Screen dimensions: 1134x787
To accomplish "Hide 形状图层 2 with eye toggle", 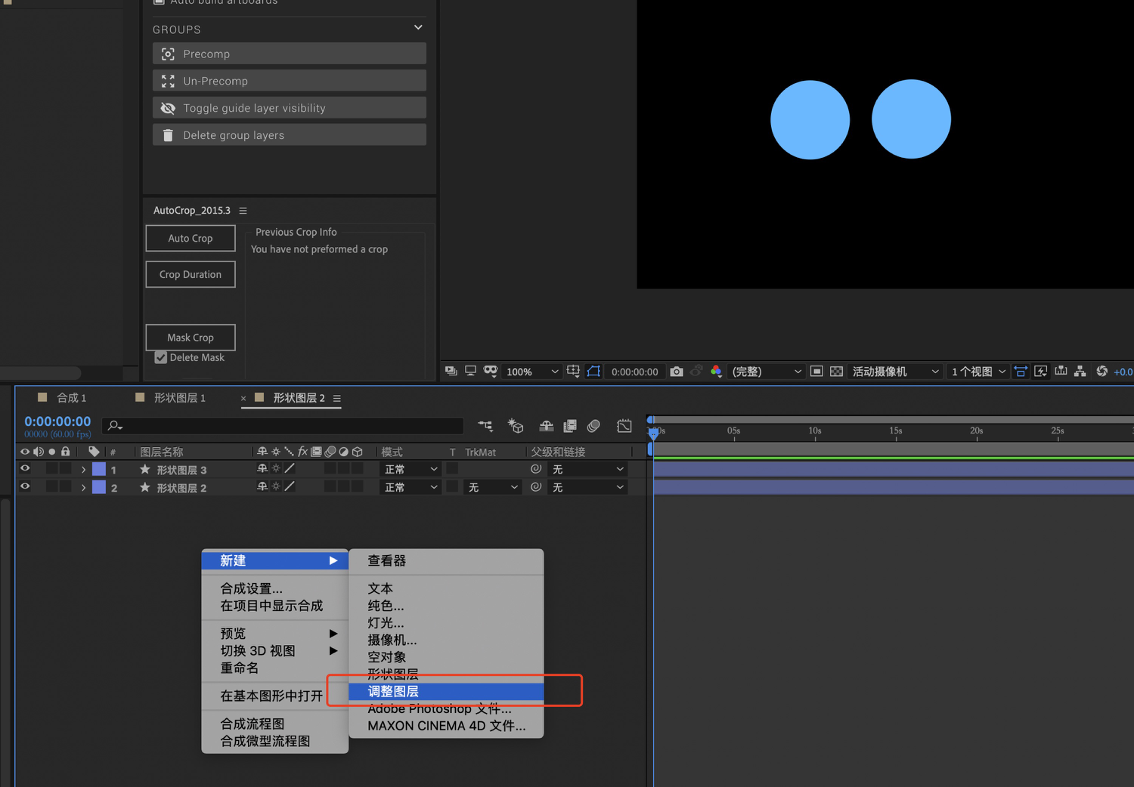I will click(25, 486).
